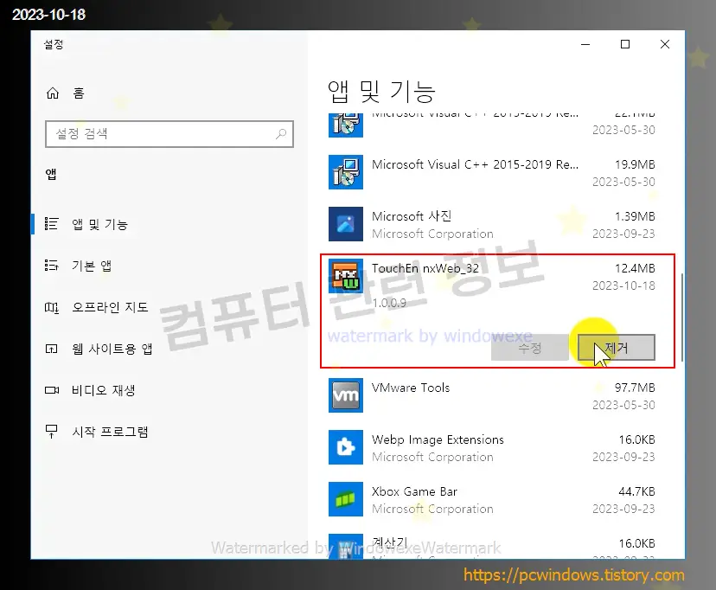Click the 시작 프로그램 icon
The width and height of the screenshot is (716, 590).
pyautogui.click(x=52, y=431)
